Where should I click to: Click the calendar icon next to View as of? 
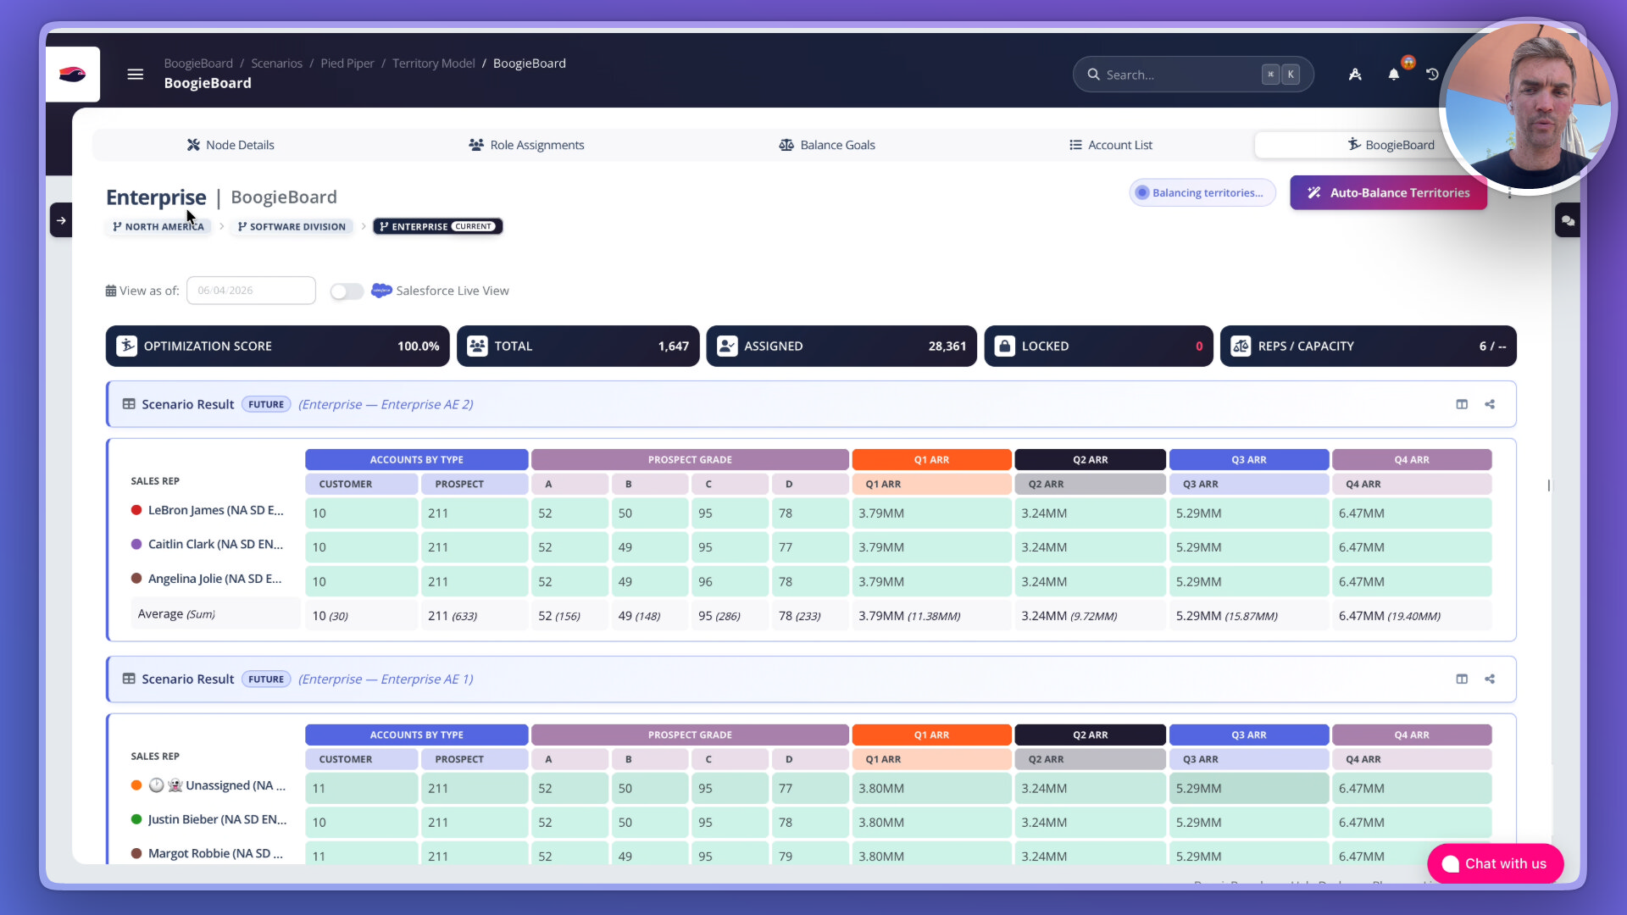coord(111,291)
